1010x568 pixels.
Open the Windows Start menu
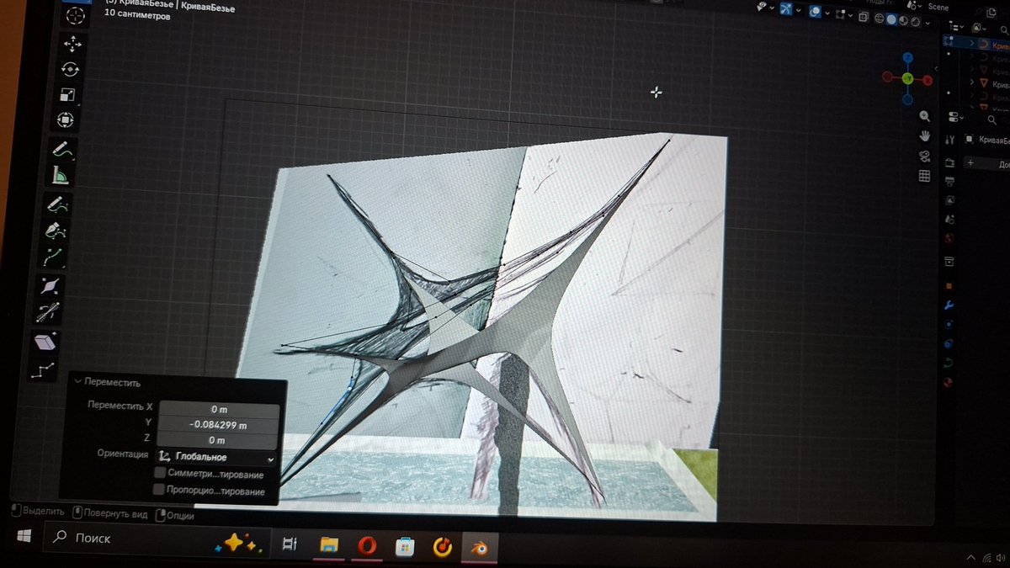[23, 536]
